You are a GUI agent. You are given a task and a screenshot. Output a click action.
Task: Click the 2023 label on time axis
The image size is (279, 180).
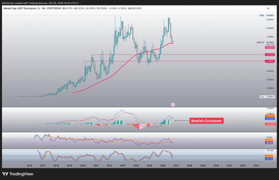[x=123, y=166]
